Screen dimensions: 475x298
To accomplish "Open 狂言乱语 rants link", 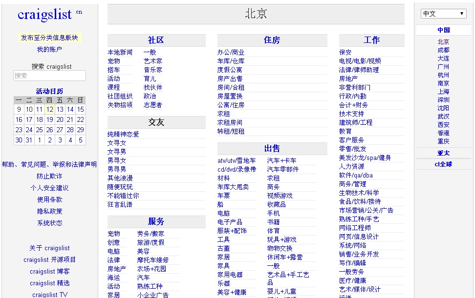I will [120, 205].
